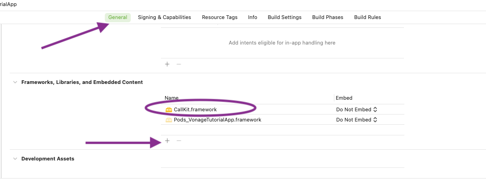Click the 'Add intents eligible for in-app handling here' placeholder
The width and height of the screenshot is (486, 179).
[x=282, y=43]
